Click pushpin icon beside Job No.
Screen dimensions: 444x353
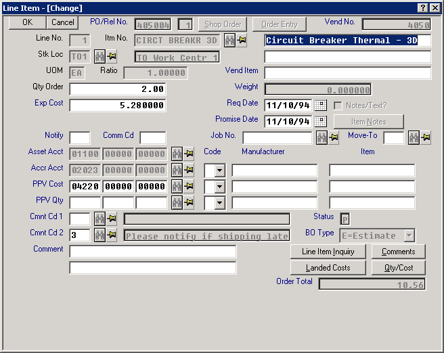point(334,138)
